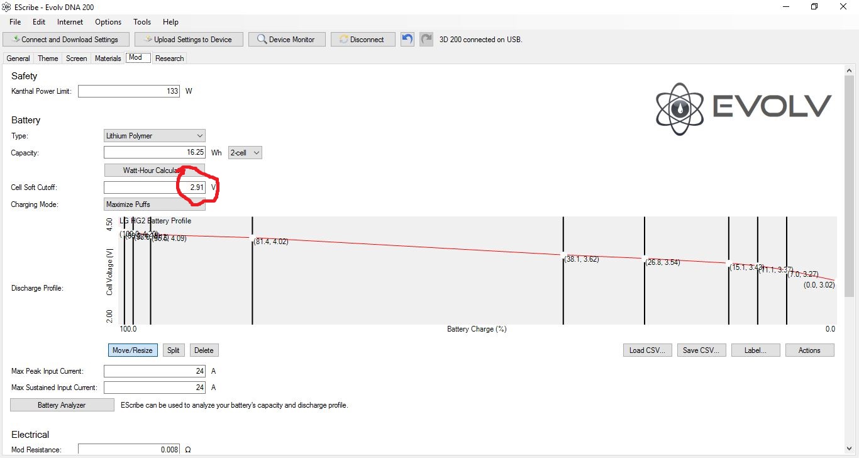Open the Charging Mode dropdown
Image resolution: width=859 pixels, height=458 pixels.
pyautogui.click(x=154, y=204)
